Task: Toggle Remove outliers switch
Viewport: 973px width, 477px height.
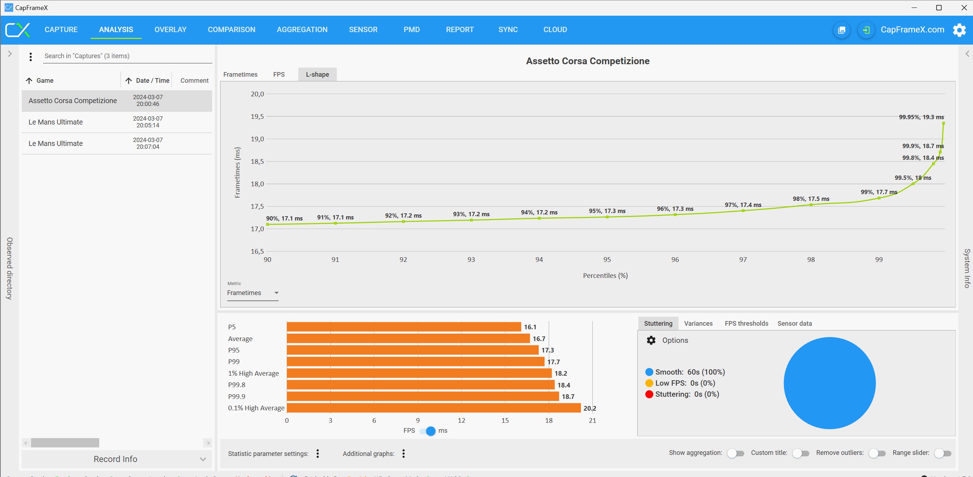Action: tap(876, 453)
